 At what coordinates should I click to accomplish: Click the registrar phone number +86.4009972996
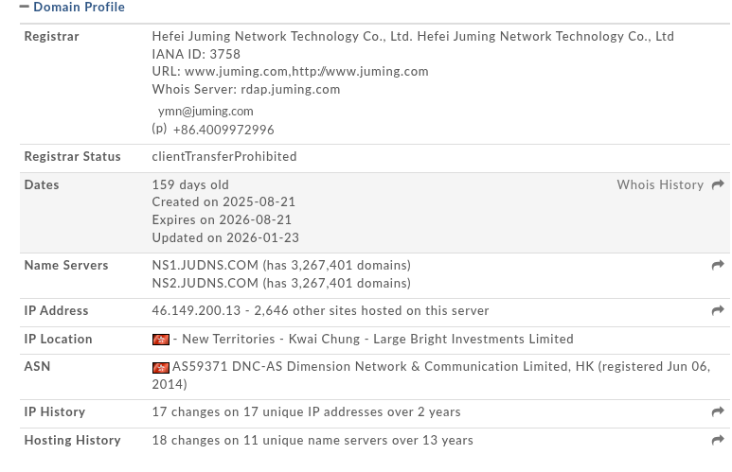(x=223, y=130)
